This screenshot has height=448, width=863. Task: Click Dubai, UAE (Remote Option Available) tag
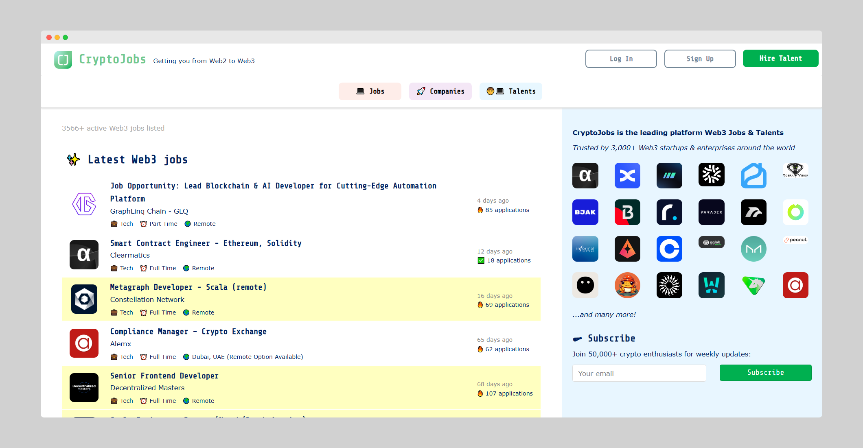pos(243,357)
